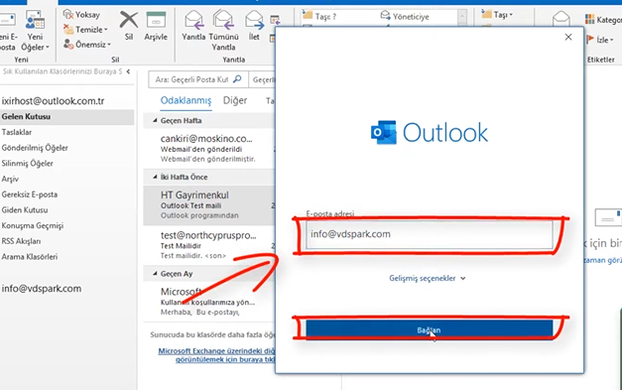Open the Giden Kutusu folder

tap(25, 209)
